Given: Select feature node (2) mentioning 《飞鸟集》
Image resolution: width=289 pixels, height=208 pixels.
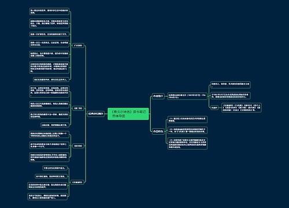Looking at the screenshot, I should click(187, 131).
